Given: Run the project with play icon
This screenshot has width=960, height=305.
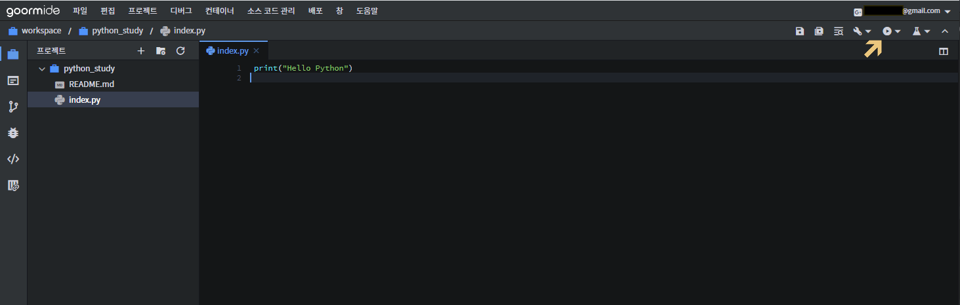Looking at the screenshot, I should click(x=887, y=31).
